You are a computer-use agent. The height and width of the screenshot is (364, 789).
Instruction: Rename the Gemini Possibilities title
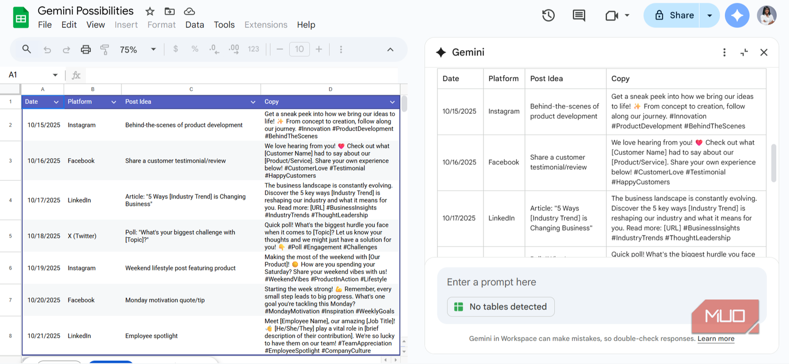tap(86, 11)
